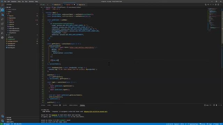
Task: Open the Run menu
Action: pyautogui.click(x=26, y=1)
